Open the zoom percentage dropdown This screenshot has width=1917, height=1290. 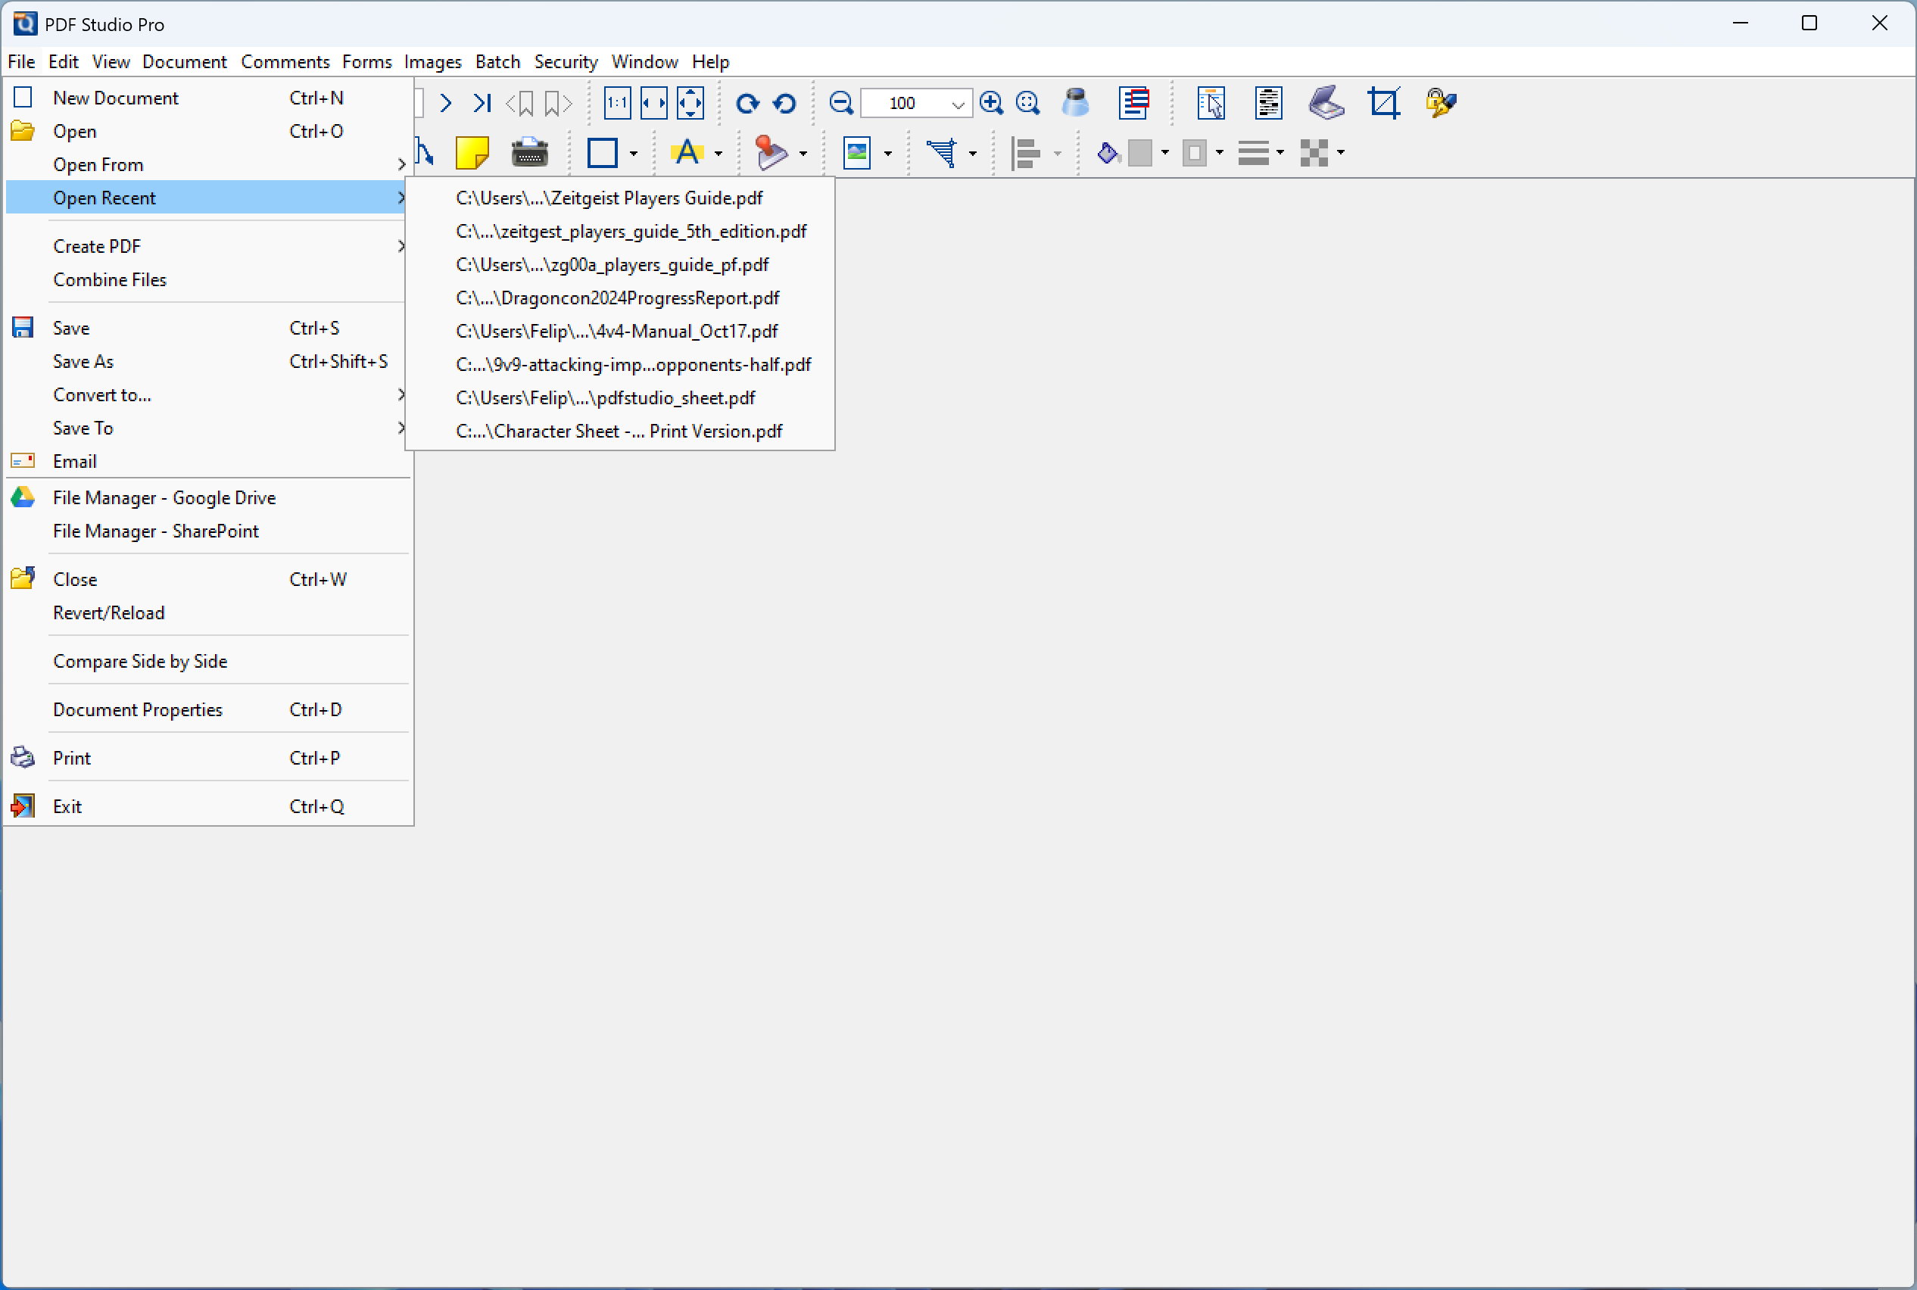point(957,104)
